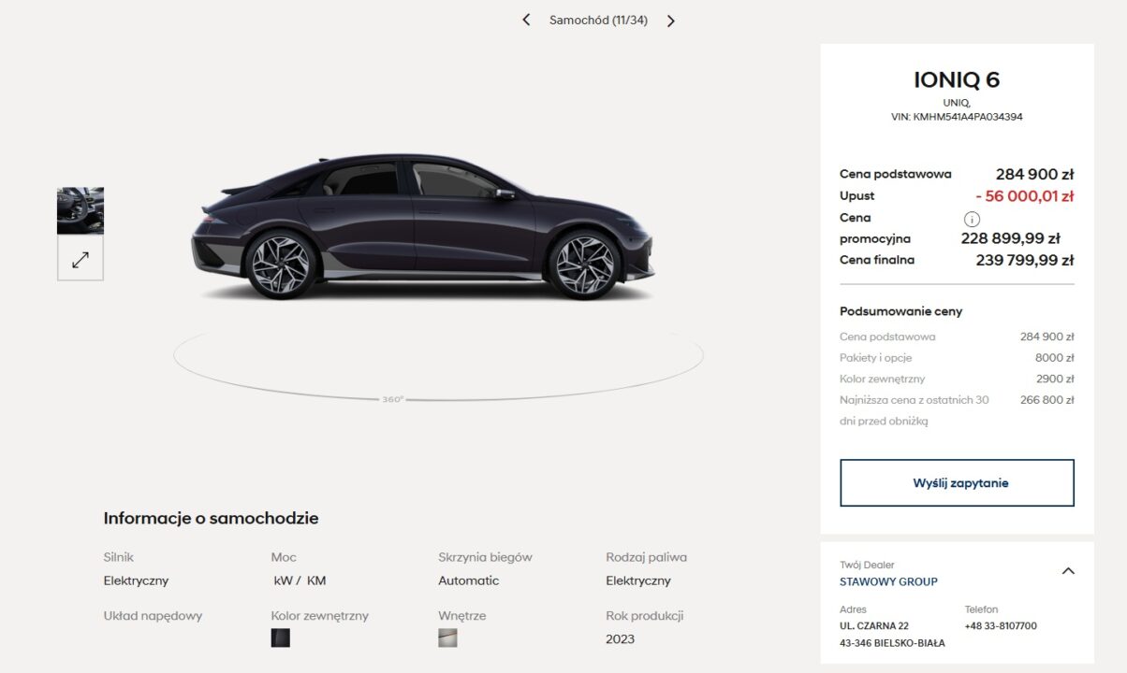1127x673 pixels.
Task: Click the promotional price 228 899,99 zł
Action: [1010, 238]
